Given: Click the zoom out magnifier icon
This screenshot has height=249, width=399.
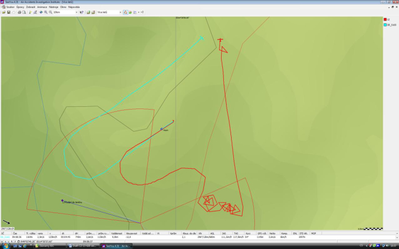Looking at the screenshot, I should click(x=50, y=12).
